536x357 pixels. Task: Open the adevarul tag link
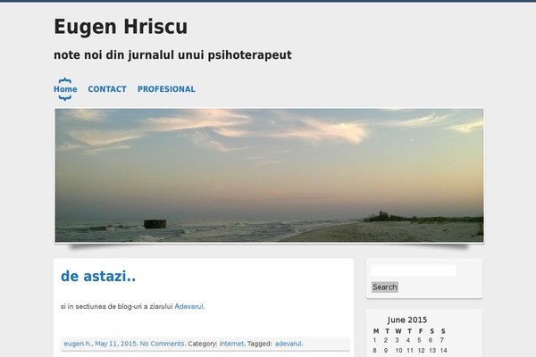(289, 344)
